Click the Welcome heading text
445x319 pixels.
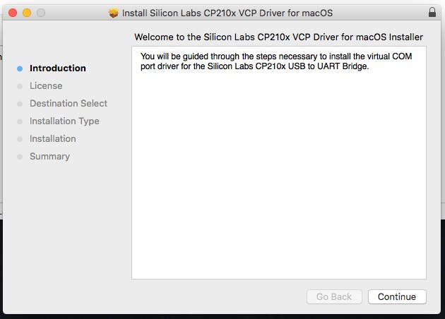click(x=278, y=37)
